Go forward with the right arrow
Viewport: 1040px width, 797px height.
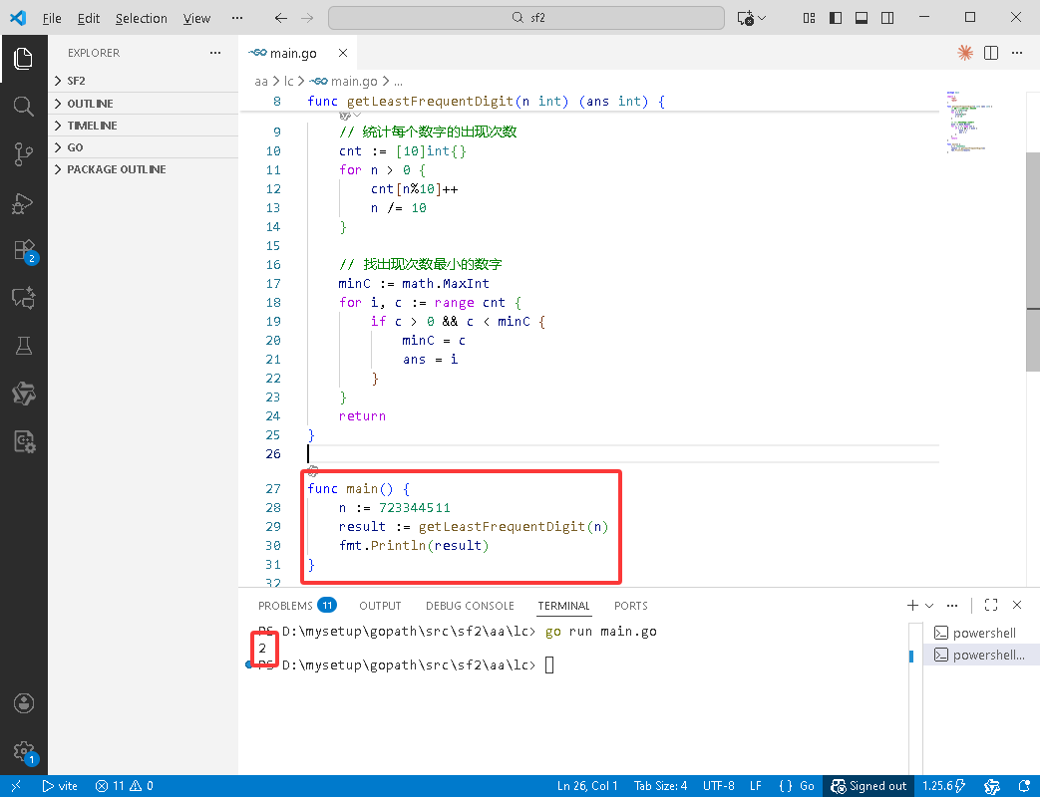pyautogui.click(x=307, y=18)
